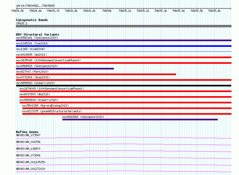Open the nsv6037903 (Wu2021) label
The width and height of the screenshot is (239, 175).
[35, 94]
